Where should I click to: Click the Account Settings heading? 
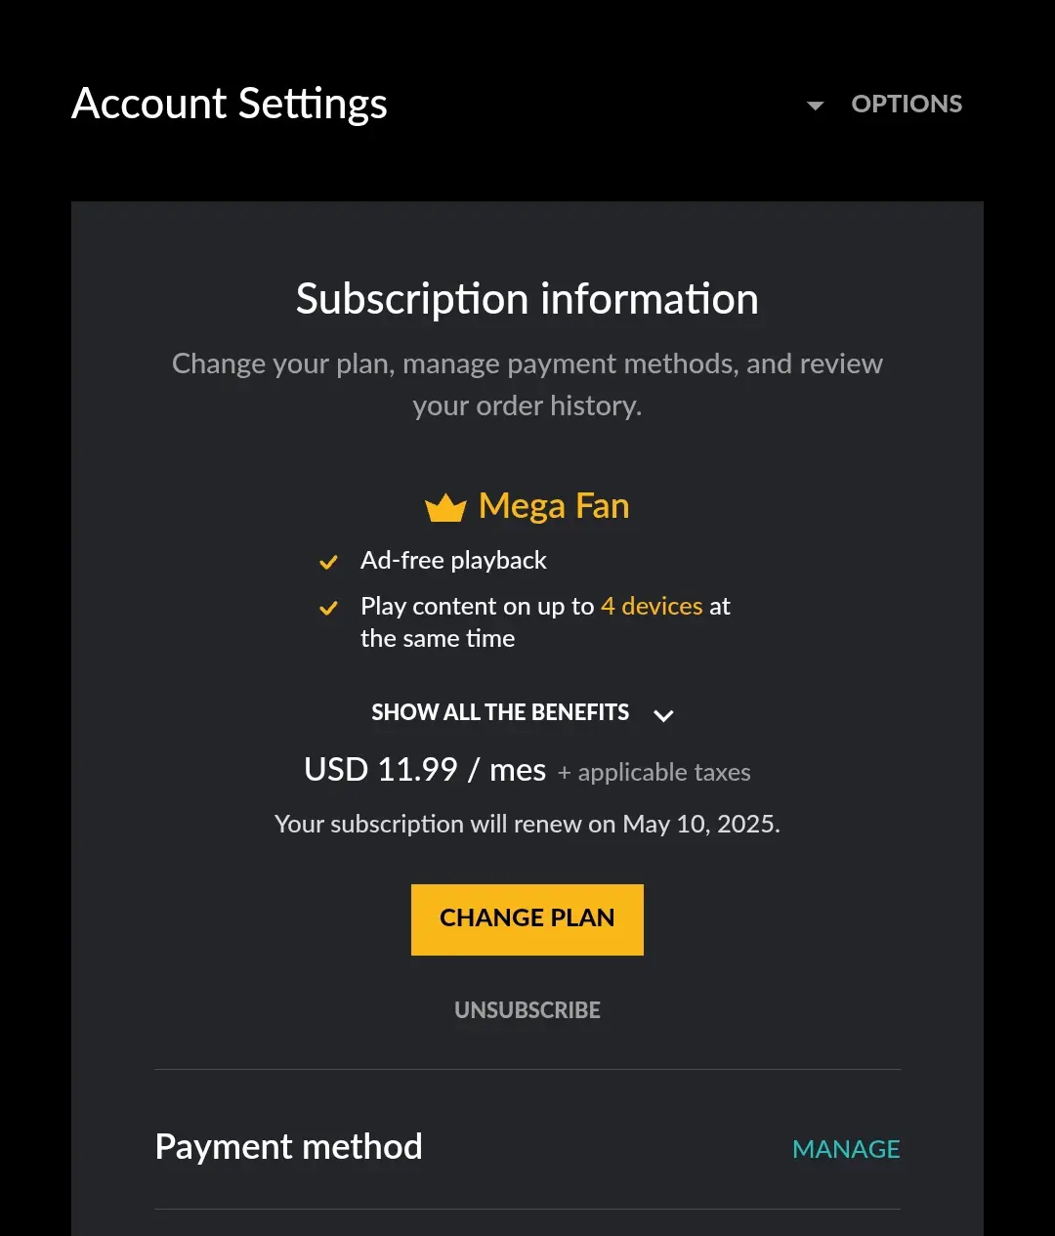click(x=230, y=104)
